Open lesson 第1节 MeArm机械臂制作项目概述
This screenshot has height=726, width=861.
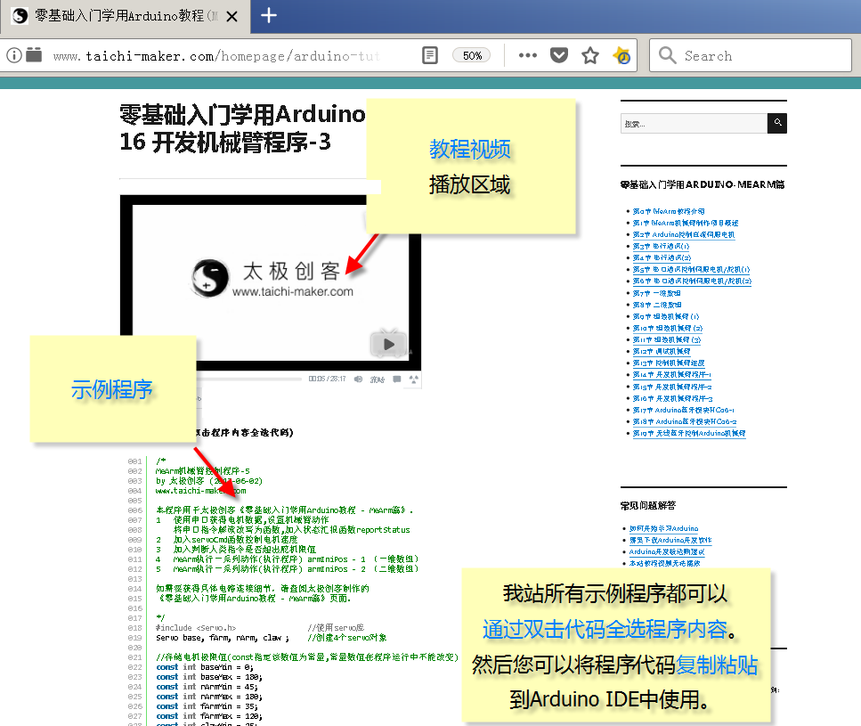pos(686,223)
